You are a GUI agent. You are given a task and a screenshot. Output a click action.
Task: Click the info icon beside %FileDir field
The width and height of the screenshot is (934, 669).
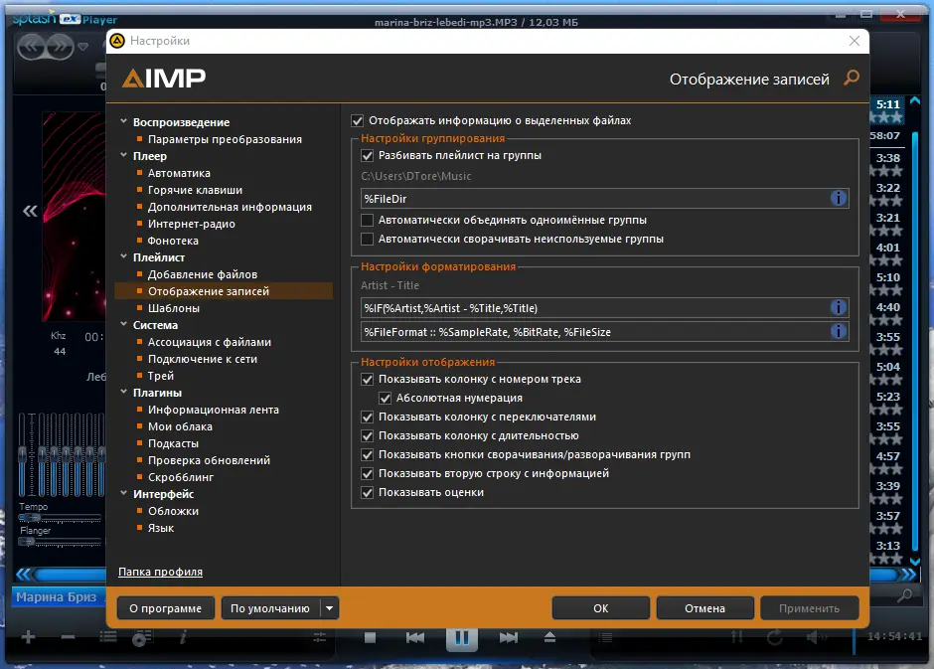pos(838,198)
